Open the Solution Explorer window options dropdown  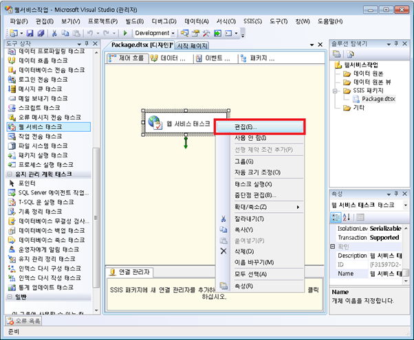click(x=389, y=44)
